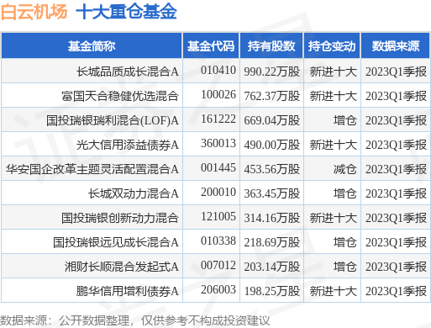Screen dimensions: 431x328
Task: Select fund 富国天合稳健优选混合
Action: click(120, 96)
